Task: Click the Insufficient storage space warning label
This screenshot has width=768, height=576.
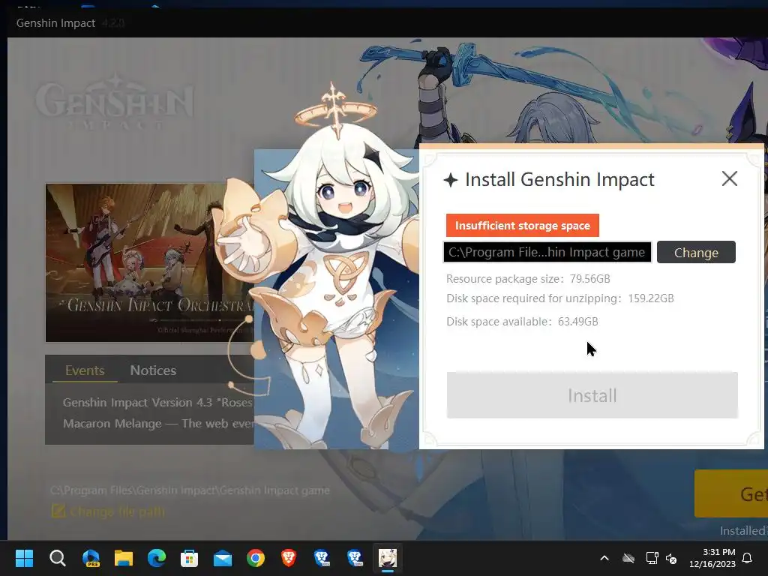Action: pos(522,225)
